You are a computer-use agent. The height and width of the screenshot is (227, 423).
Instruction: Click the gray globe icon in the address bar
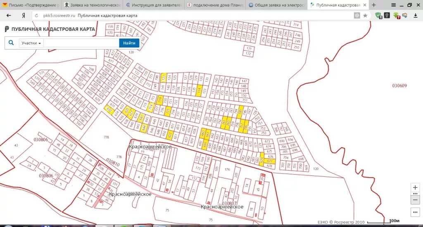pos(357,16)
